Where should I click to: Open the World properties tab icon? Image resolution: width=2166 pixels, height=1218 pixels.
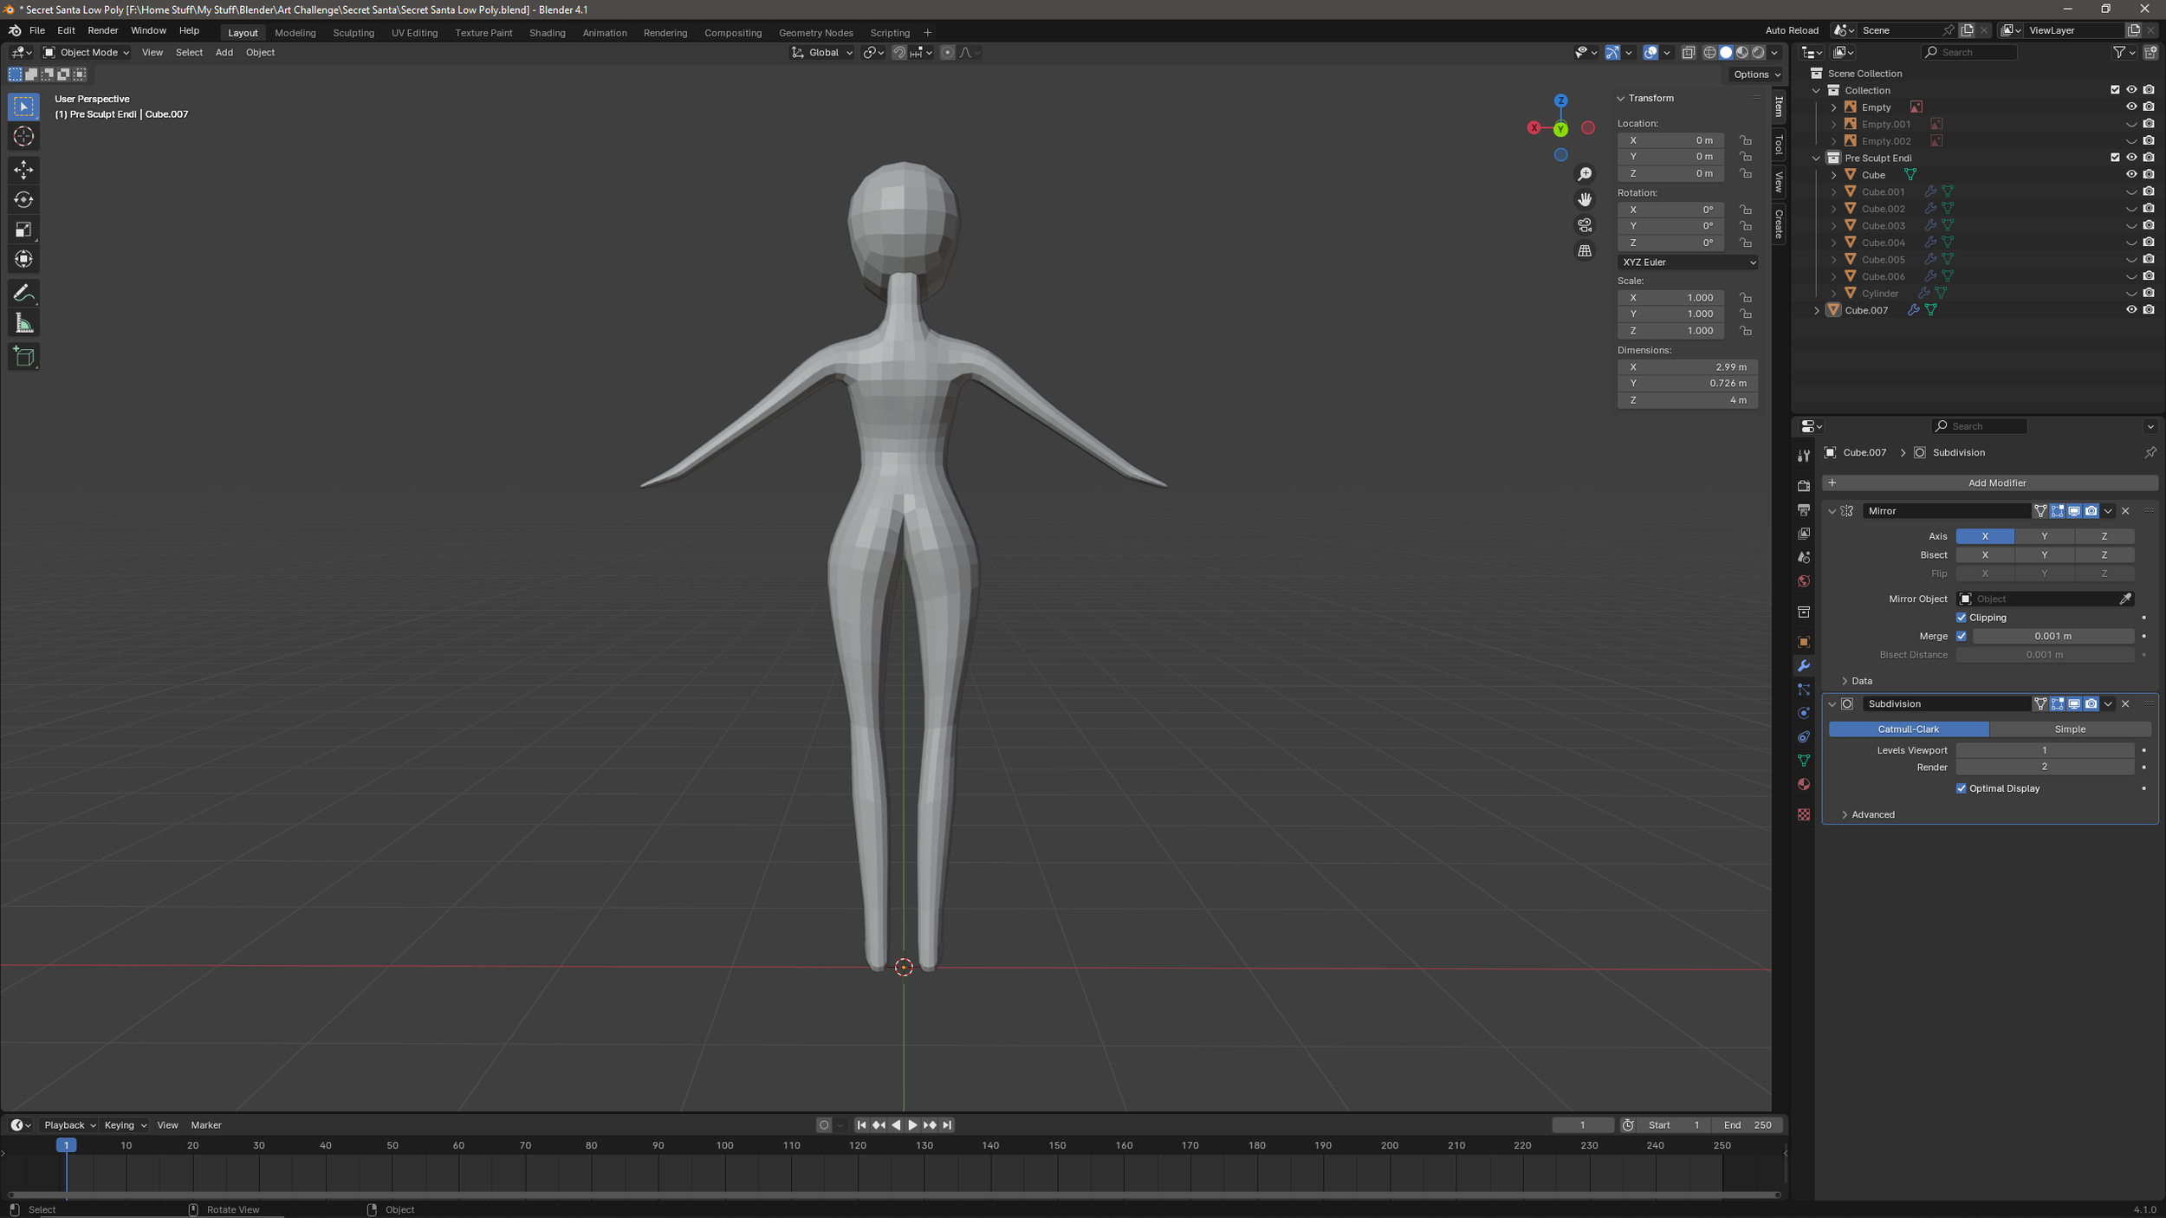coord(1804,581)
